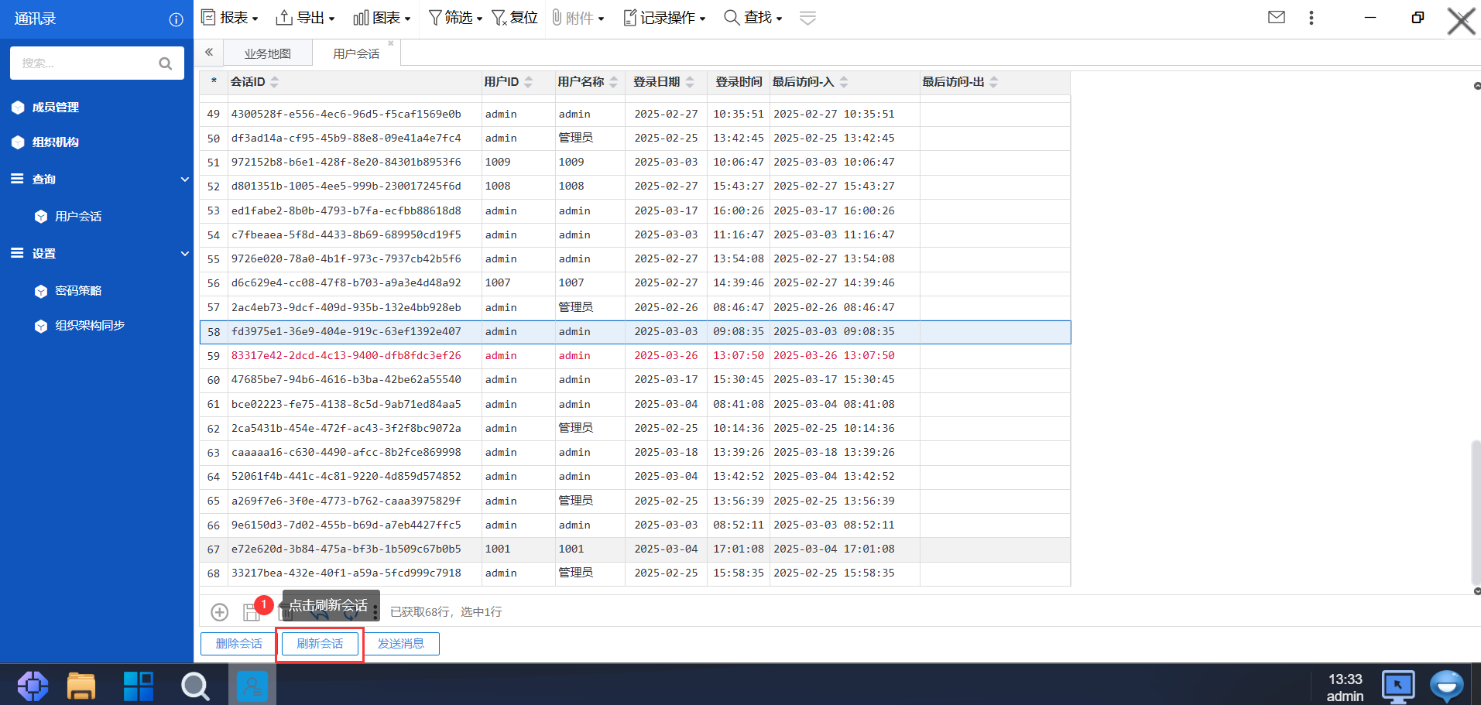1481x705 pixels.
Task: Open the 报表 dropdown
Action: tap(229, 18)
